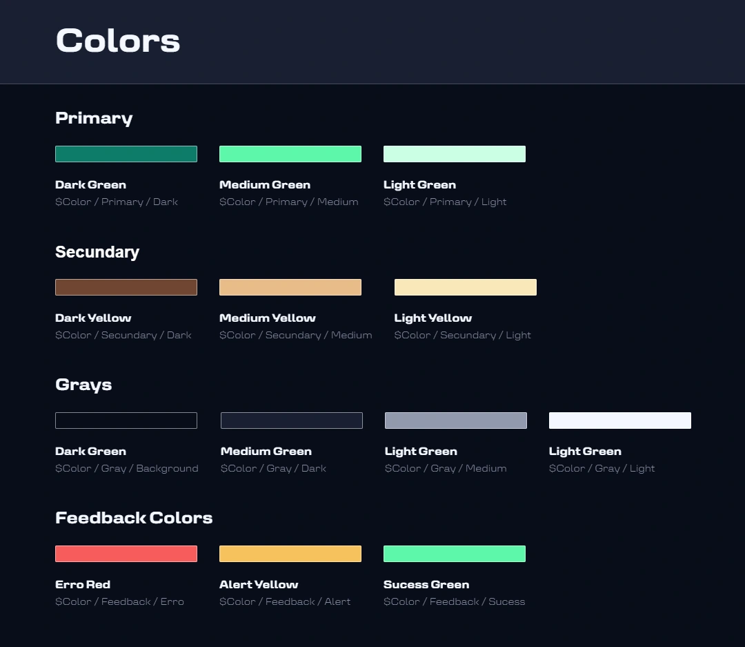Click the Feedback Colors section heading
745x647 pixels.
134,518
